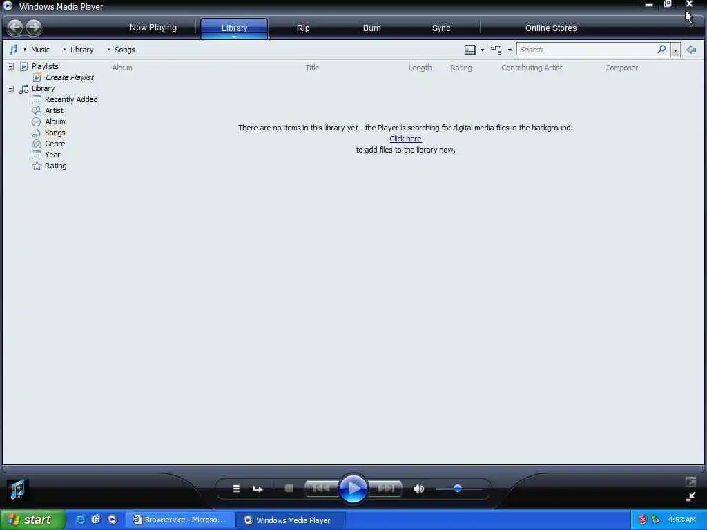Go back with the Back arrow button

pos(15,27)
